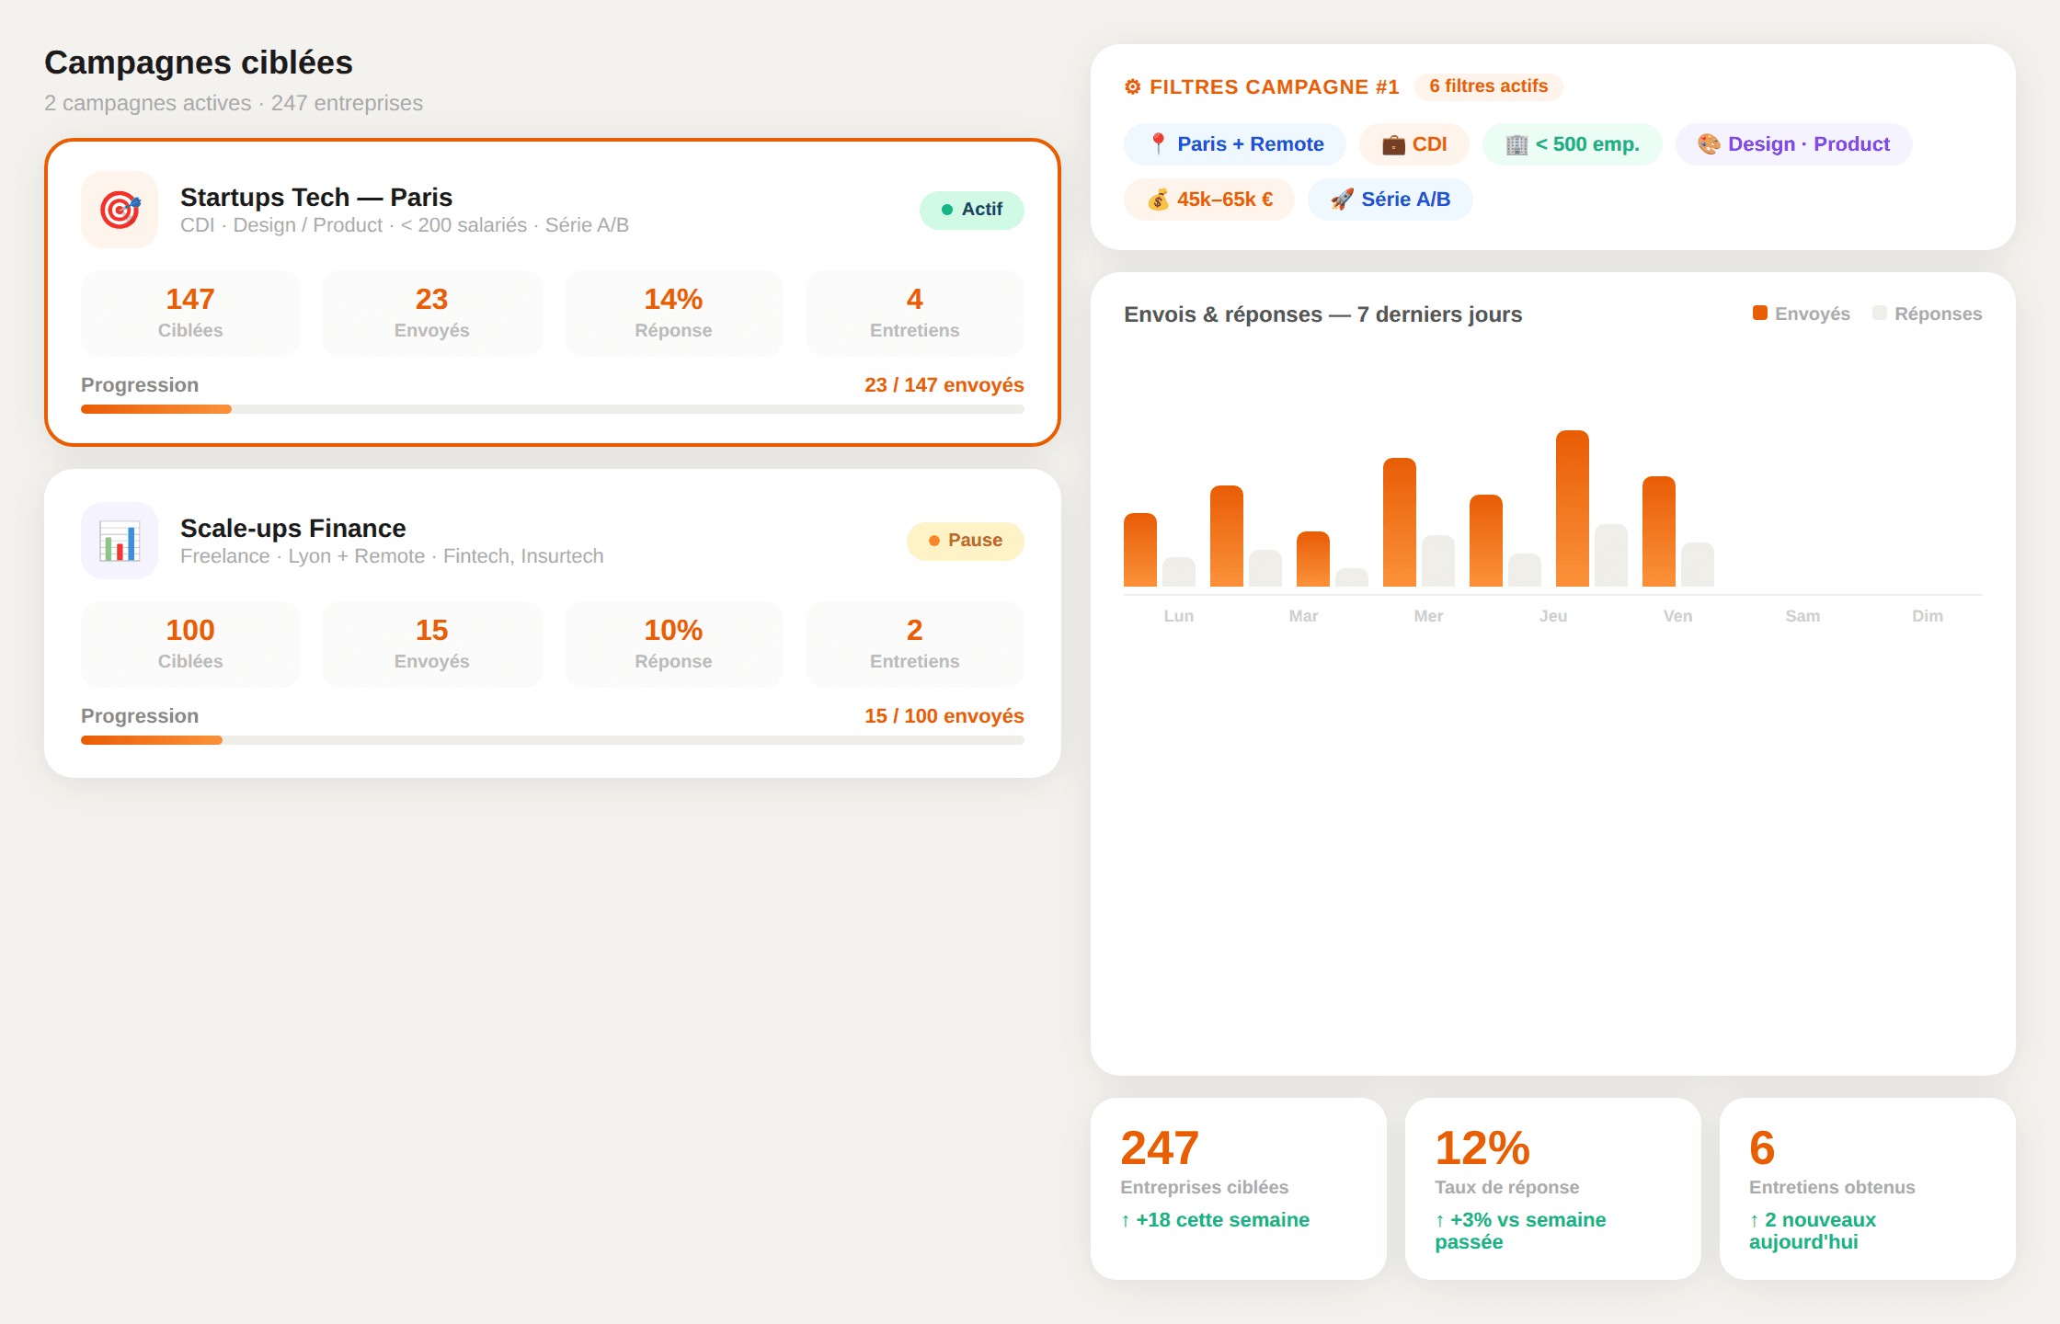Image resolution: width=2060 pixels, height=1324 pixels.
Task: Click the palette icon in Design · Product filter
Action: point(1709,144)
